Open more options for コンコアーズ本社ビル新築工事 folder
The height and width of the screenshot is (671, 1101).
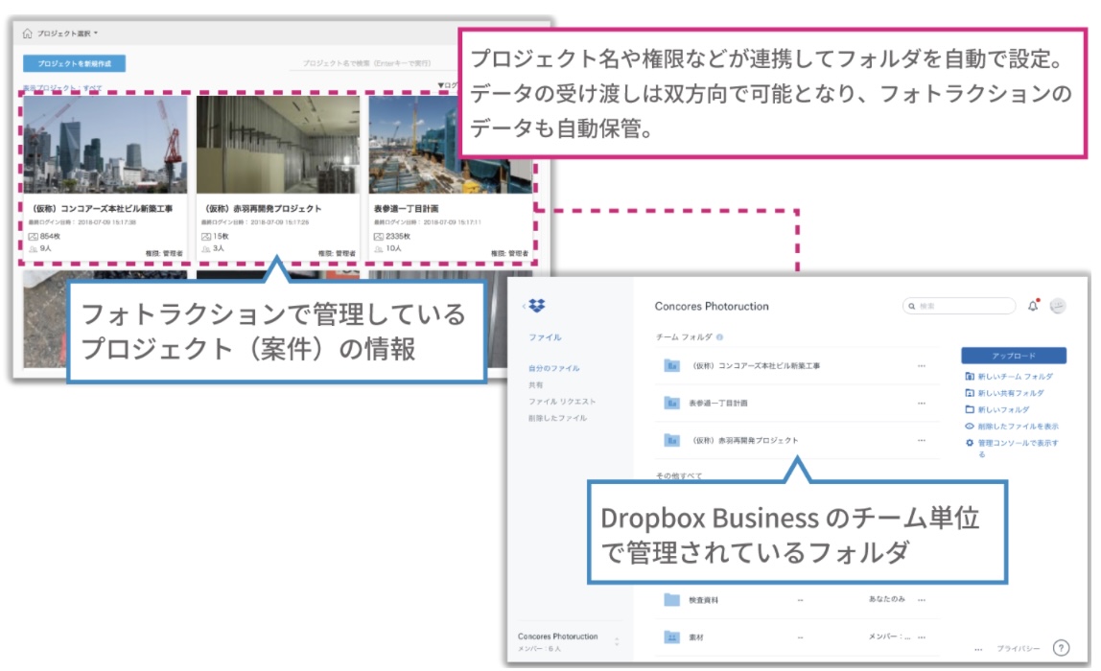click(922, 365)
